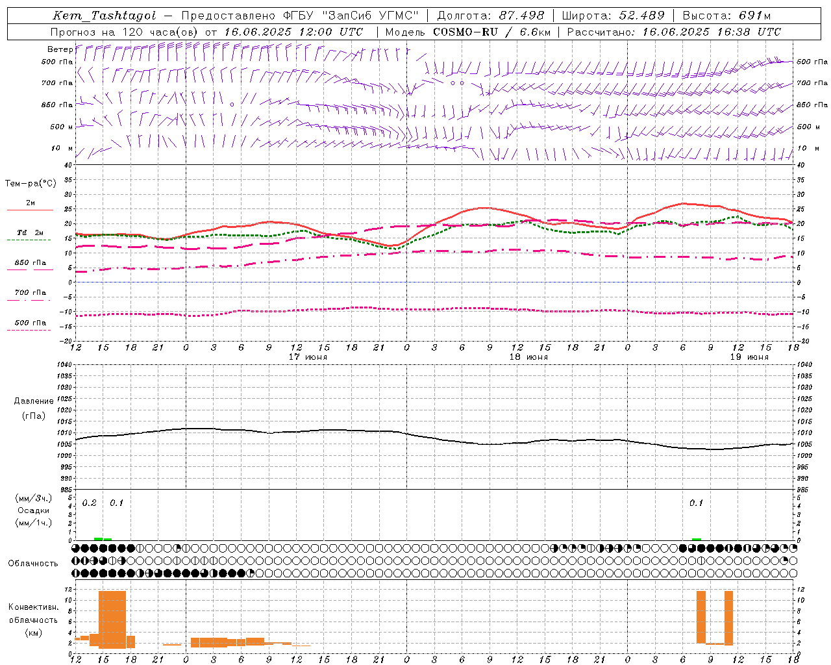Viewport: 831px width, 665px height.
Task: Click the '(мм/1ч.)' precipitation unit label
Action: point(34,523)
